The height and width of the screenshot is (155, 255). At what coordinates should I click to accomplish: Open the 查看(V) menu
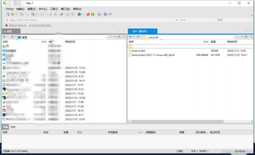31,9
